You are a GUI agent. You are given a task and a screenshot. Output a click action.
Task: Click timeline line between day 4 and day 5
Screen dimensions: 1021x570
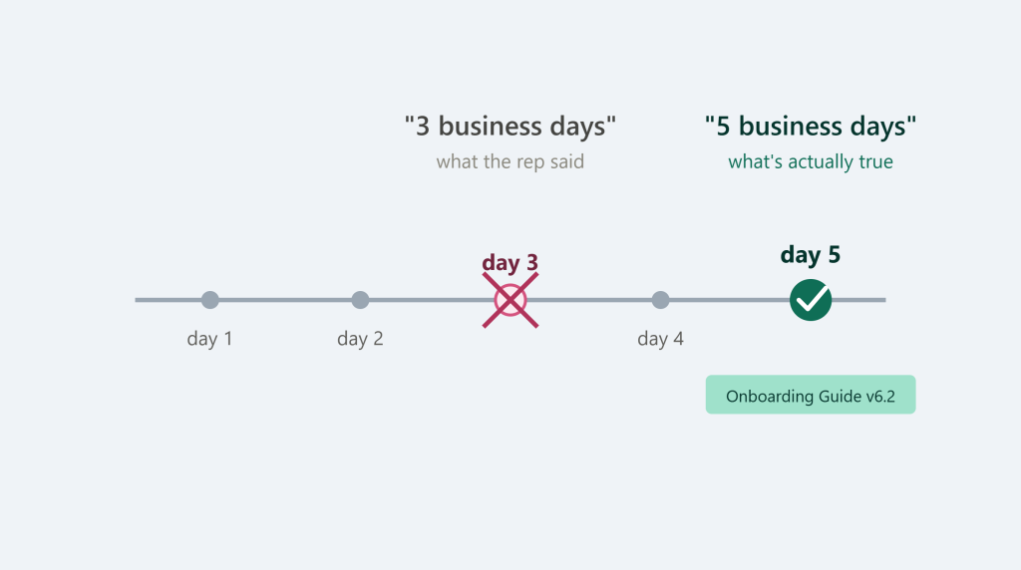tap(729, 300)
